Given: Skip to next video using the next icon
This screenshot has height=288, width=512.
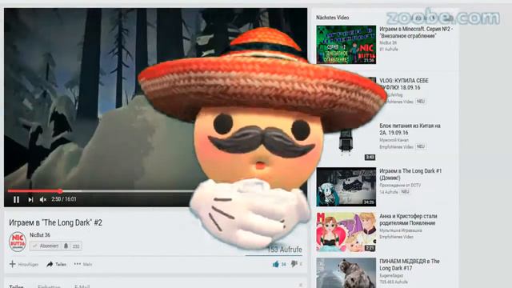Looking at the screenshot, I should (x=30, y=199).
